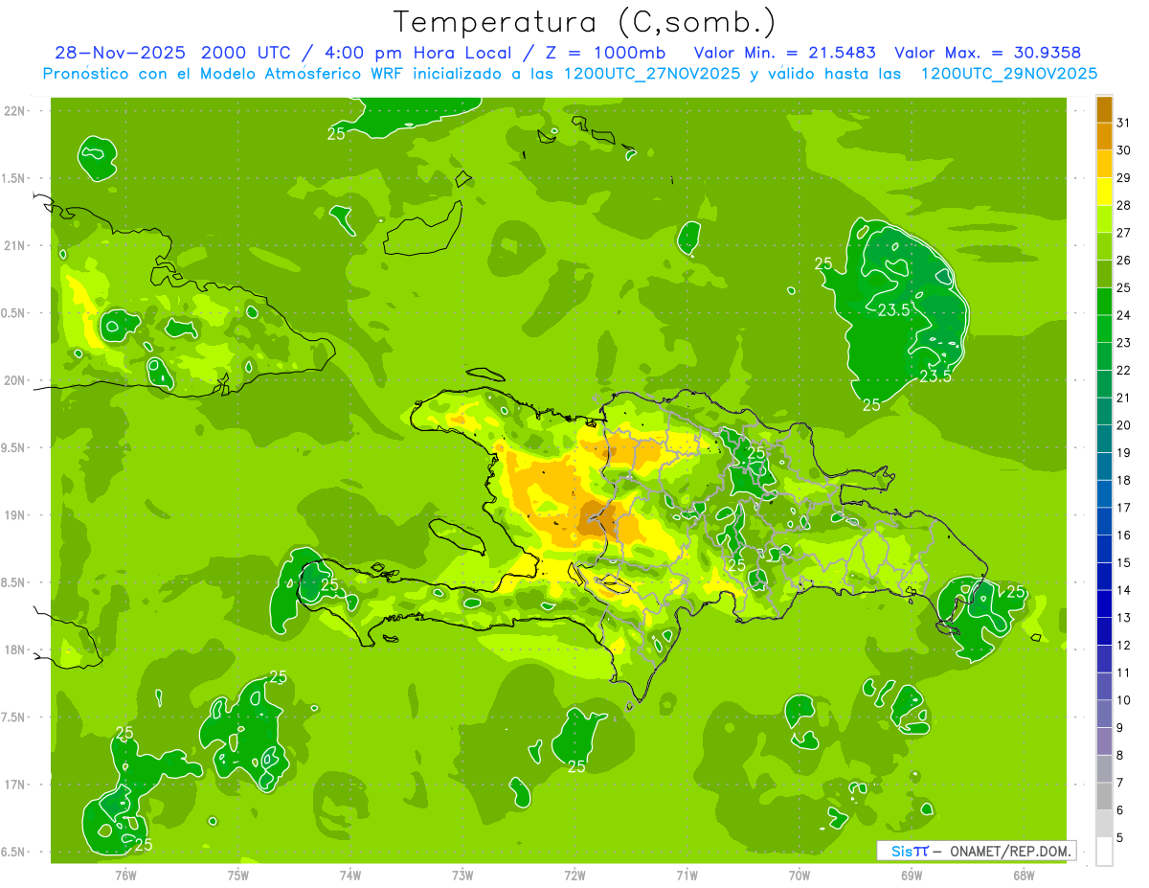Click the legend value '15'
Screen dimensions: 1149x888
(x=1124, y=563)
